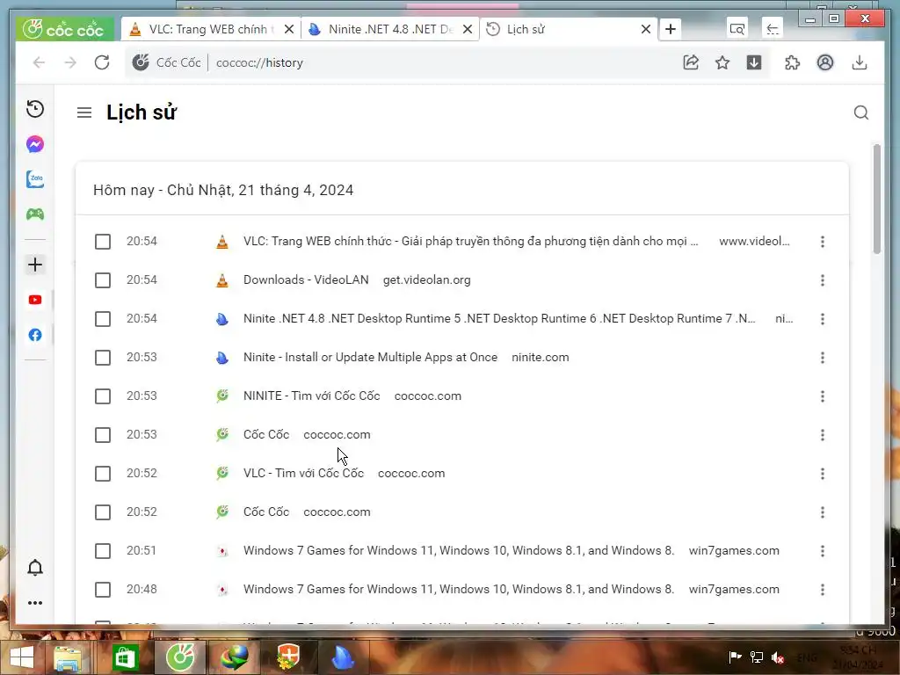Click the history page vertical scrollbar
Image resolution: width=900 pixels, height=675 pixels.
pyautogui.click(x=876, y=199)
